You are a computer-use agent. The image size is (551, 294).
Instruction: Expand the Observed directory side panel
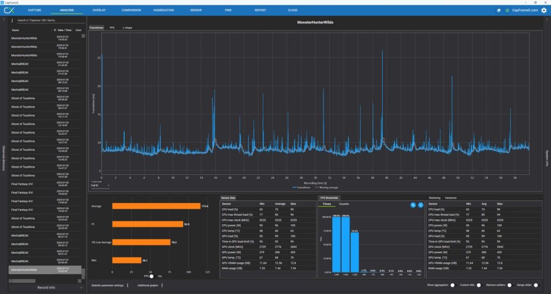tap(4, 158)
